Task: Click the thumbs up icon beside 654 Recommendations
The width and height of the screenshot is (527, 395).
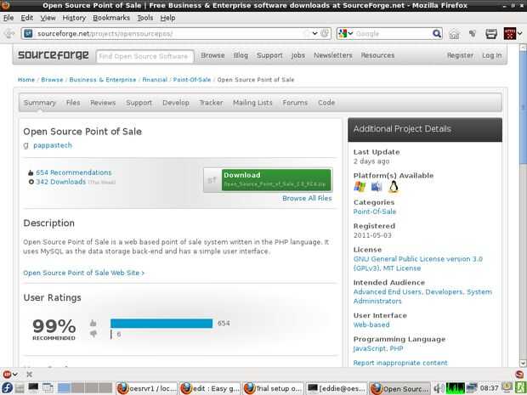Action: [x=31, y=172]
